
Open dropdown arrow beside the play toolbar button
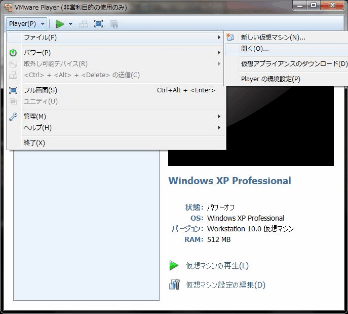tap(70, 24)
